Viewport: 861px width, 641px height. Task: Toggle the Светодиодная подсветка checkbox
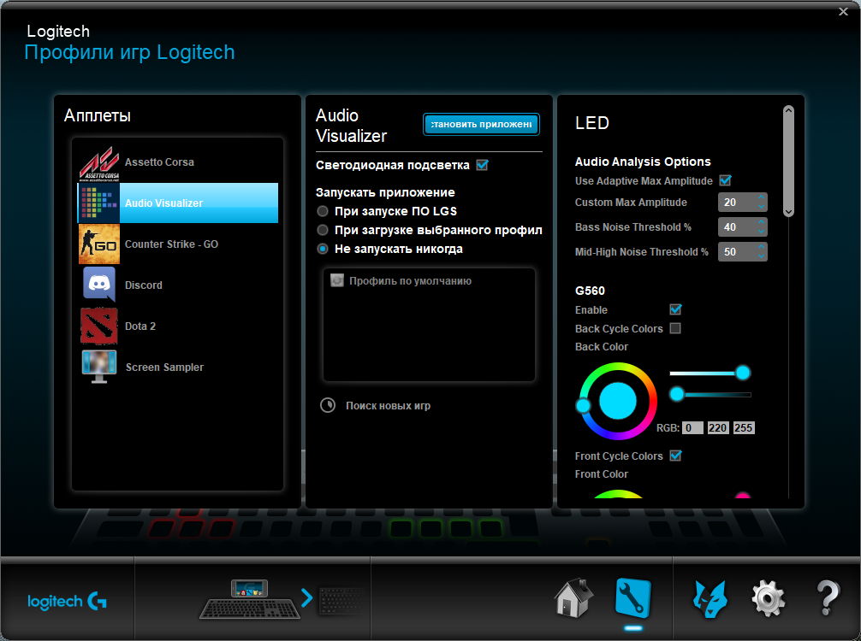click(x=482, y=165)
